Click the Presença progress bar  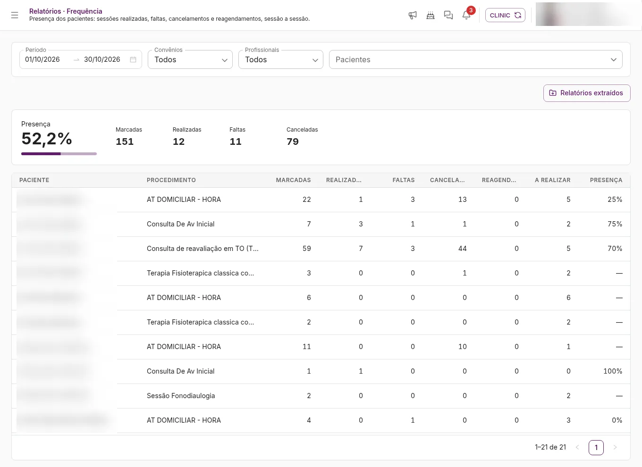(x=59, y=154)
